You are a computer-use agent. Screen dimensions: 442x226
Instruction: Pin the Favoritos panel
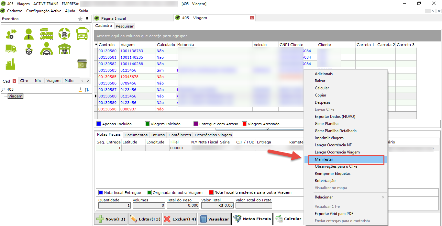pyautogui.click(x=87, y=19)
